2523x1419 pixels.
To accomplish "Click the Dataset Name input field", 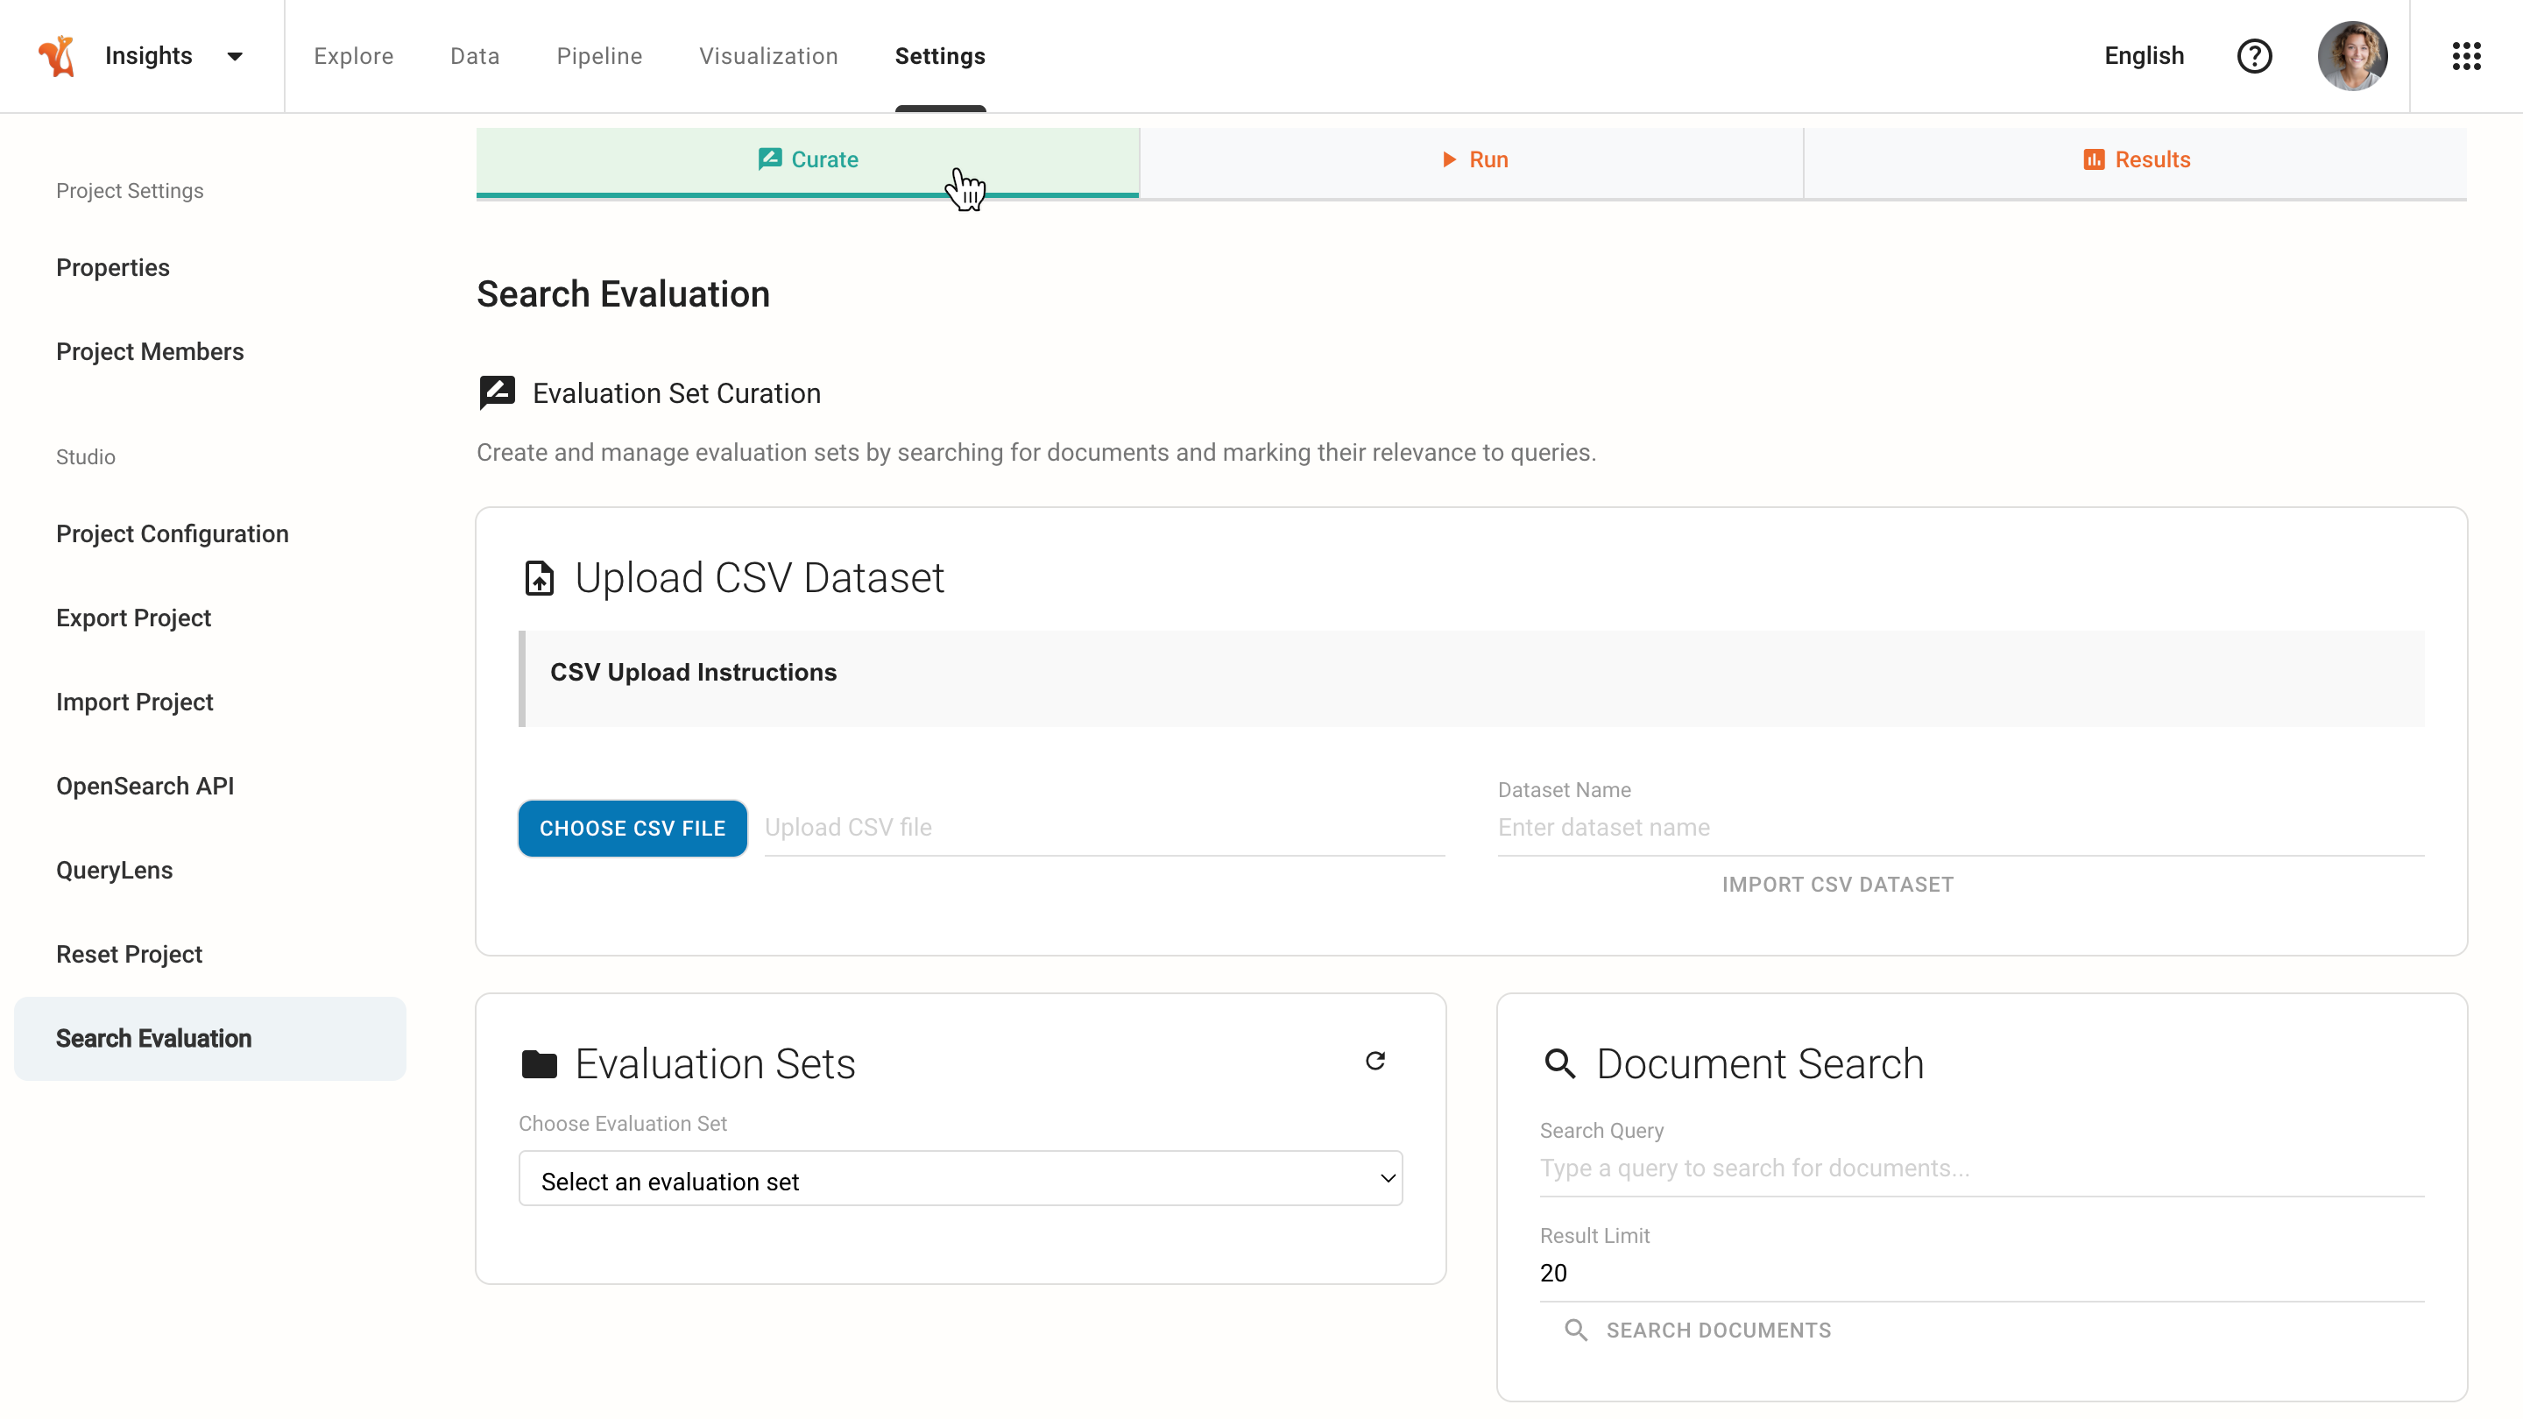I will click(1960, 828).
